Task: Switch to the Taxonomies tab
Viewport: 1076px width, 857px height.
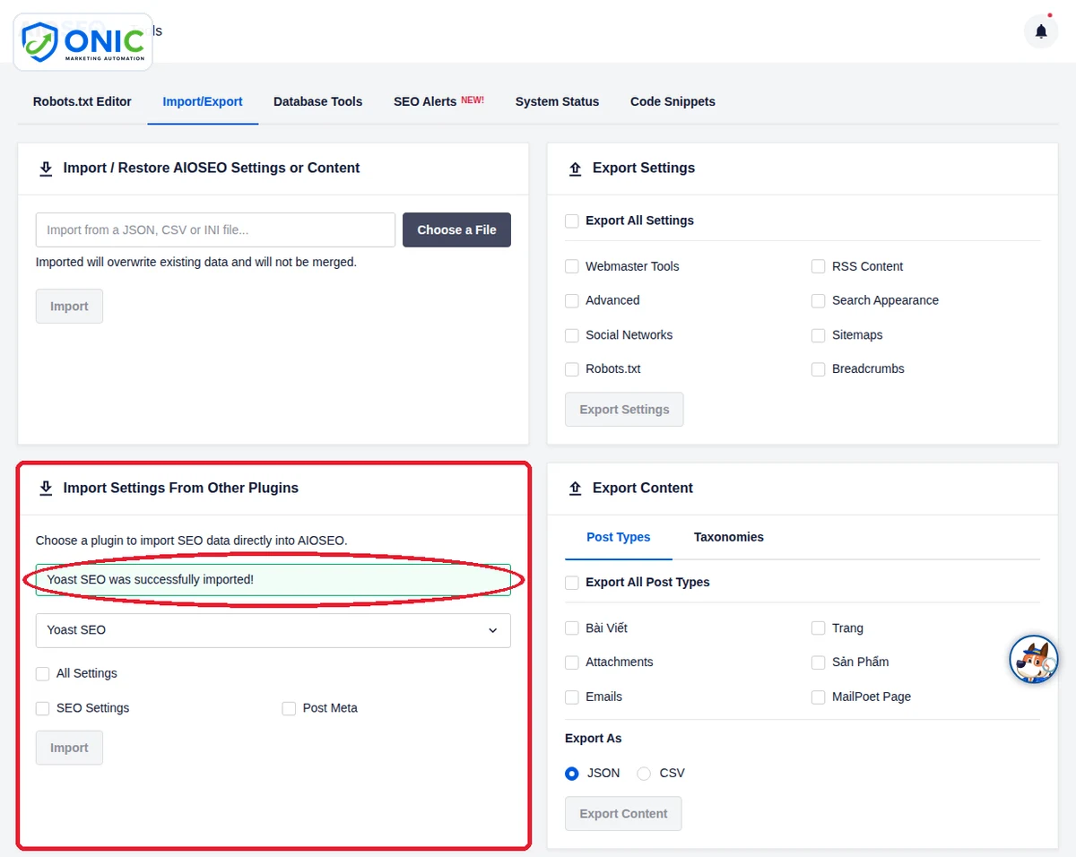Action: tap(729, 537)
